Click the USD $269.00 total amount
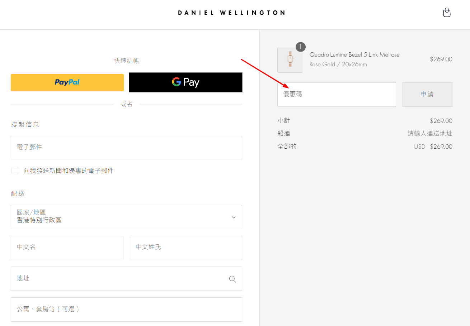 tap(433, 147)
